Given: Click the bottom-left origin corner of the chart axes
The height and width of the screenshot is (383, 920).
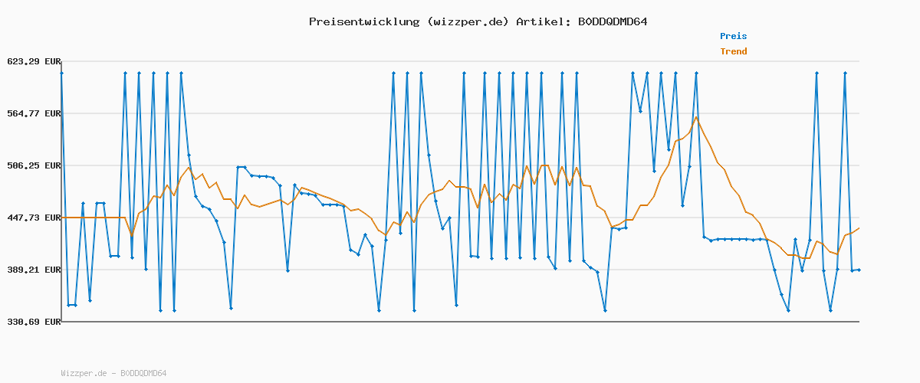Looking at the screenshot, I should [61, 321].
